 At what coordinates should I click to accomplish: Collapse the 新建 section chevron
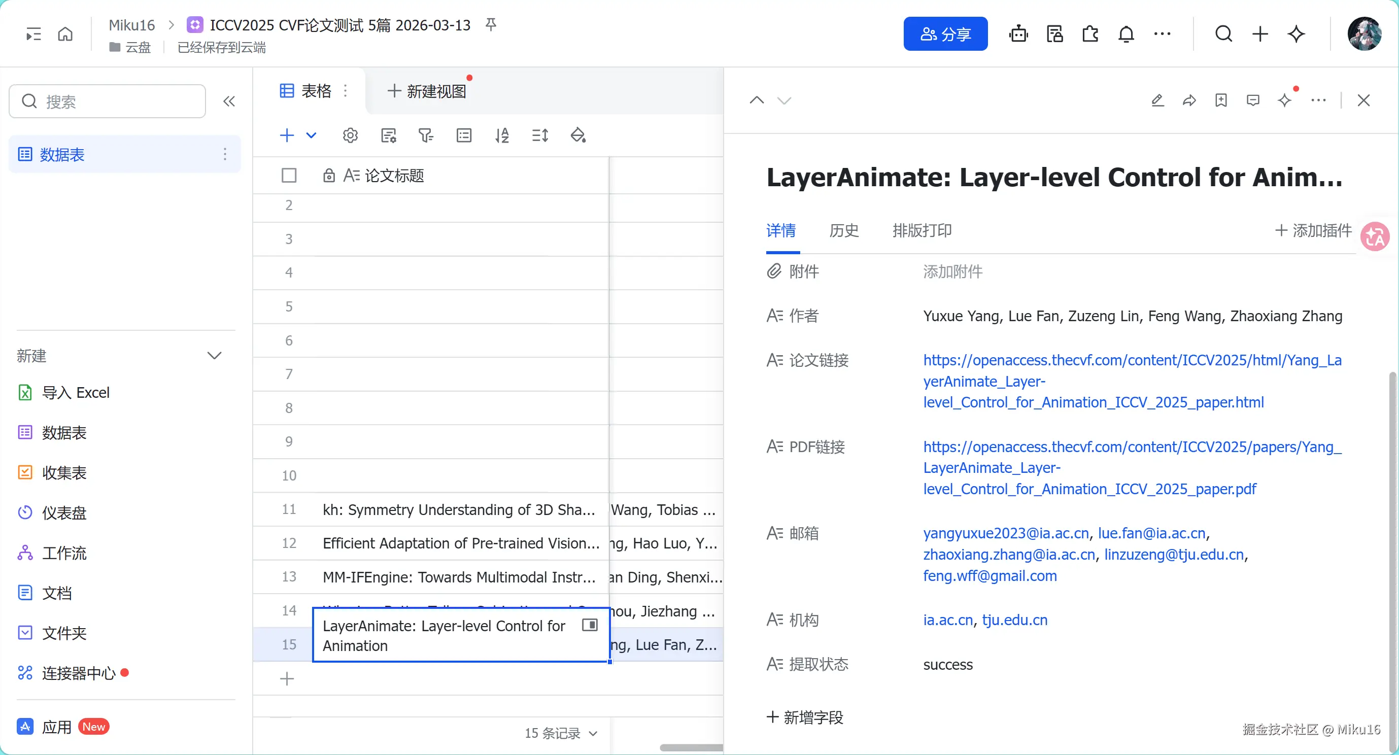click(214, 356)
